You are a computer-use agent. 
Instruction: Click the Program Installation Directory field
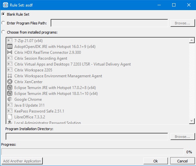coord(87,137)
